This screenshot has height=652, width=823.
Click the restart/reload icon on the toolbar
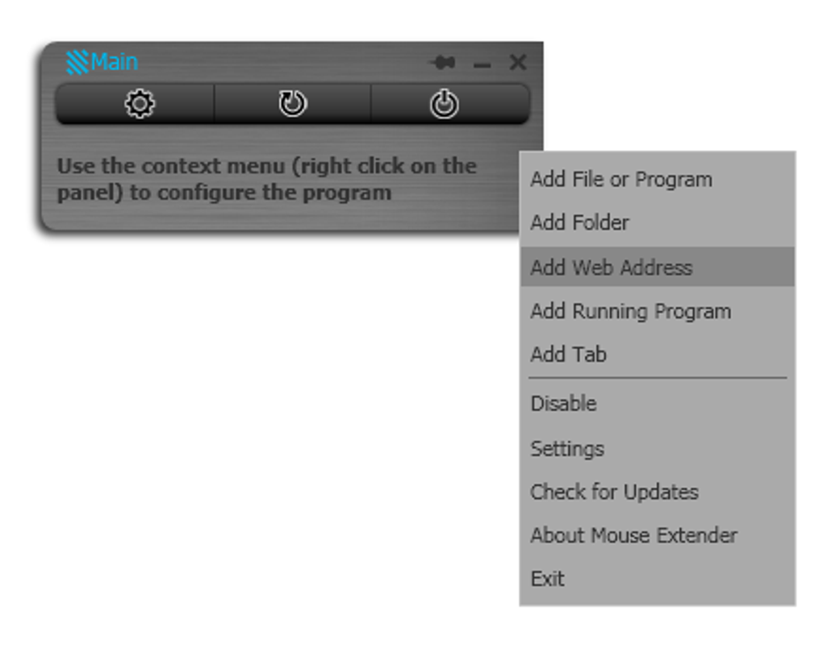click(x=291, y=103)
